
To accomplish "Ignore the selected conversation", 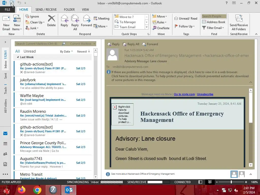I will click(32, 17).
